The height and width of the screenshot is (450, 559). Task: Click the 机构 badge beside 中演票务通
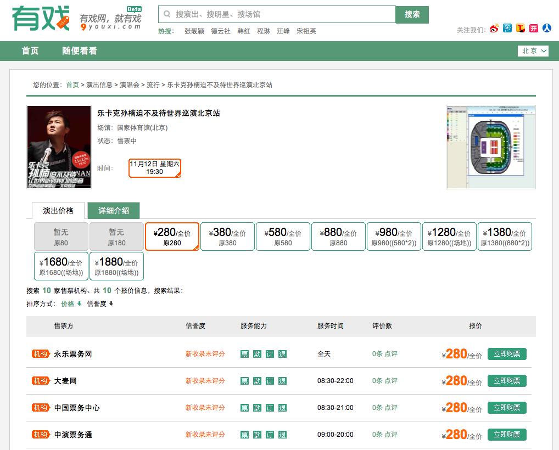tap(41, 435)
